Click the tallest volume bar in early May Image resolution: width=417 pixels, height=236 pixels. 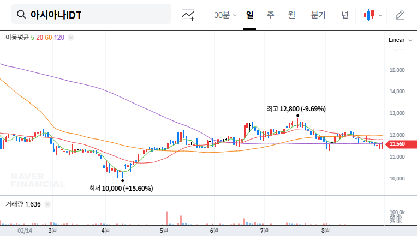(x=167, y=219)
